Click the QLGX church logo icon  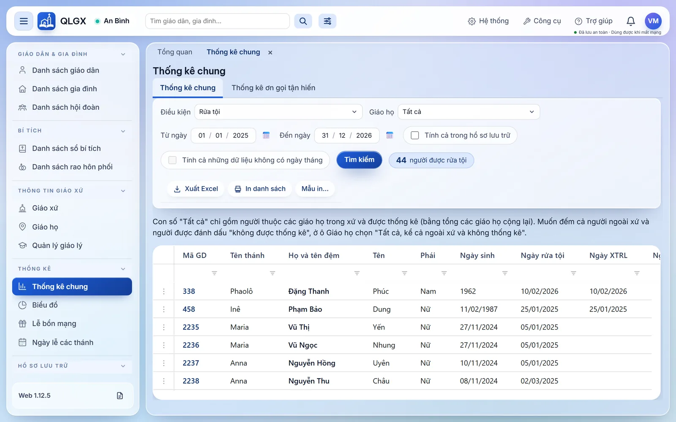(46, 21)
